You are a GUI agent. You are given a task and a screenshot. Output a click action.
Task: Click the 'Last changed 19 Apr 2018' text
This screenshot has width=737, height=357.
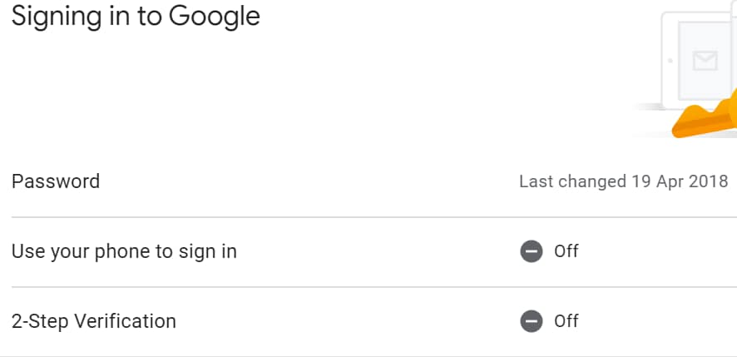tap(623, 181)
